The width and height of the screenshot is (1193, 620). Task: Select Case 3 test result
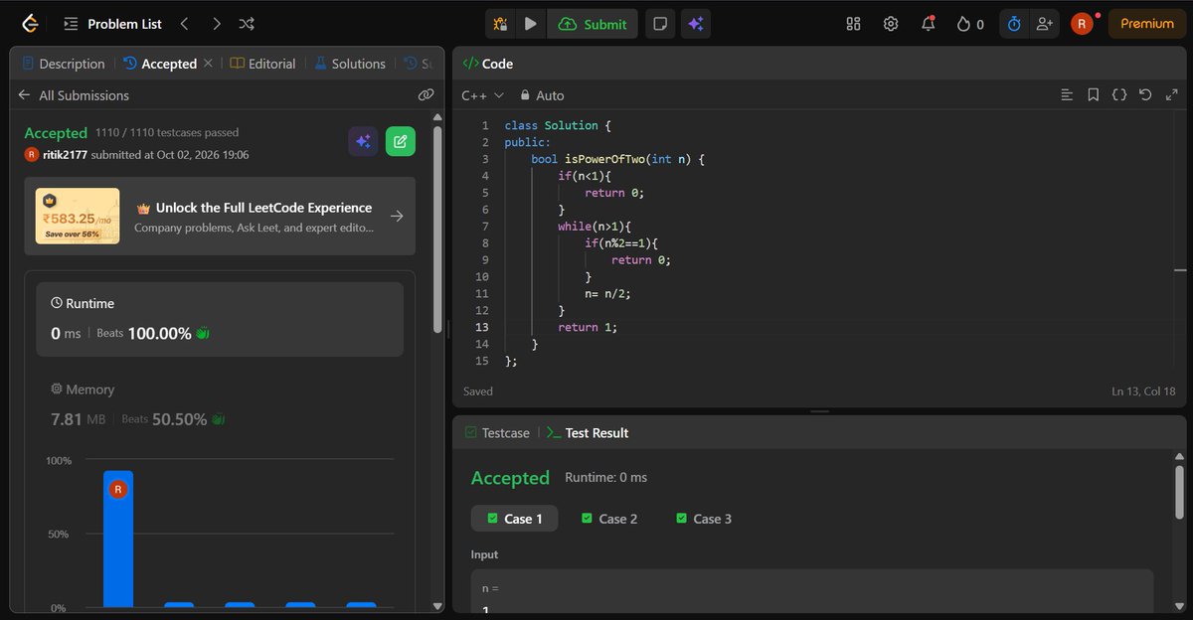coord(704,519)
